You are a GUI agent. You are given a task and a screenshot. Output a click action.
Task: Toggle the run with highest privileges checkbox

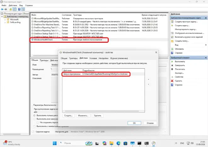pyautogui.click(x=34, y=126)
